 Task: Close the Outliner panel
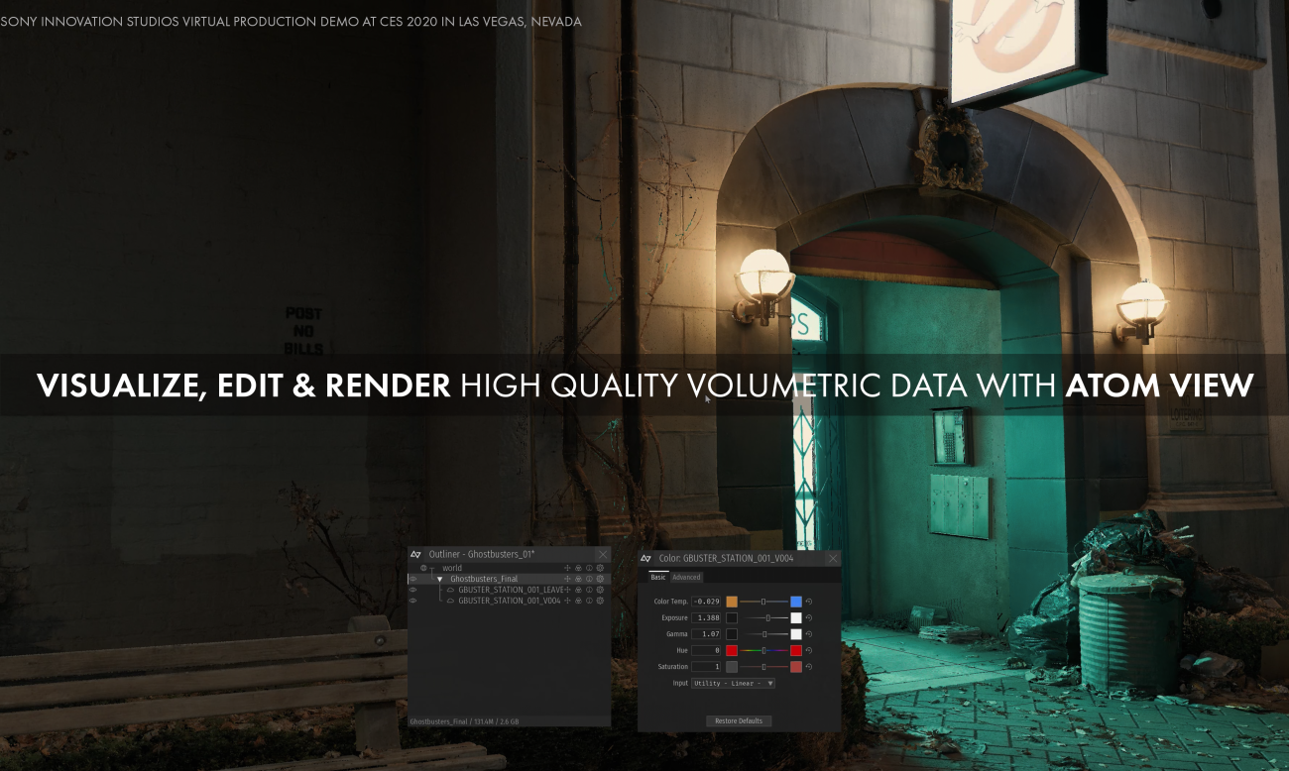point(602,554)
